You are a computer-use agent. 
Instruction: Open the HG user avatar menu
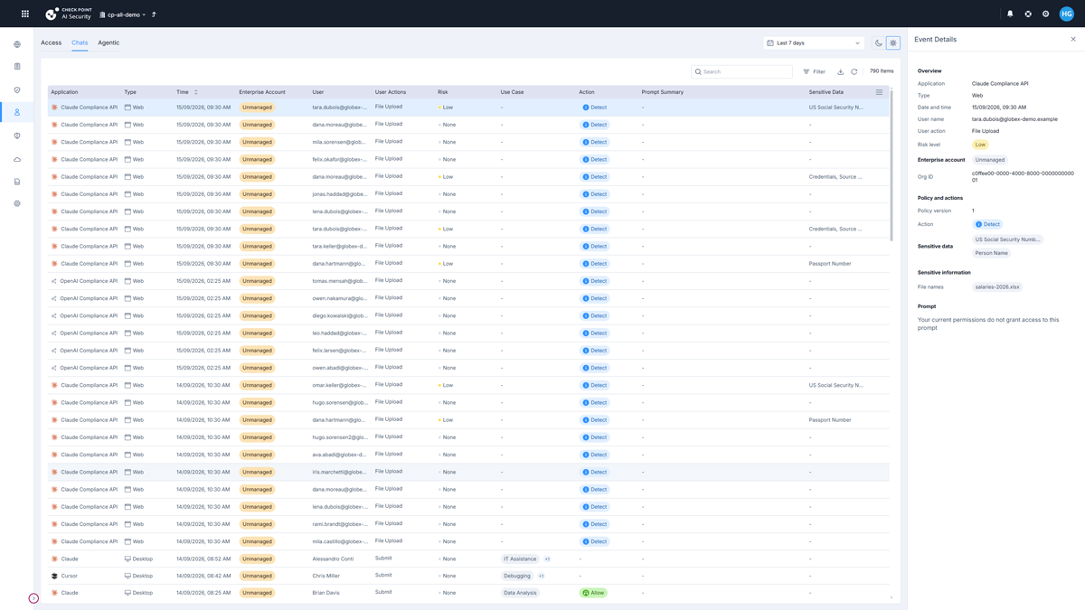point(1067,14)
